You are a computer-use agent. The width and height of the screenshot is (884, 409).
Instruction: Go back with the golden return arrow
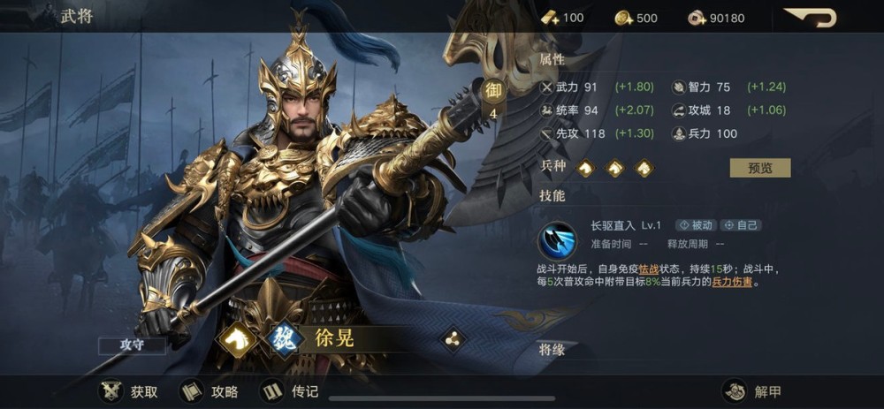pos(810,18)
